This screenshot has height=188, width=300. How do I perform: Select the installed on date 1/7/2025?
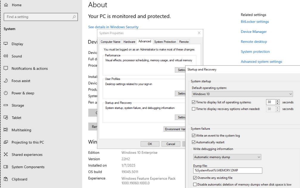(128, 165)
